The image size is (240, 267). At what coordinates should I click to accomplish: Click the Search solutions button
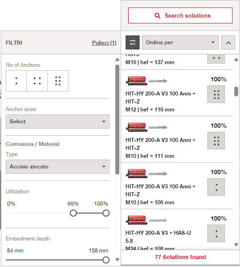point(180,15)
